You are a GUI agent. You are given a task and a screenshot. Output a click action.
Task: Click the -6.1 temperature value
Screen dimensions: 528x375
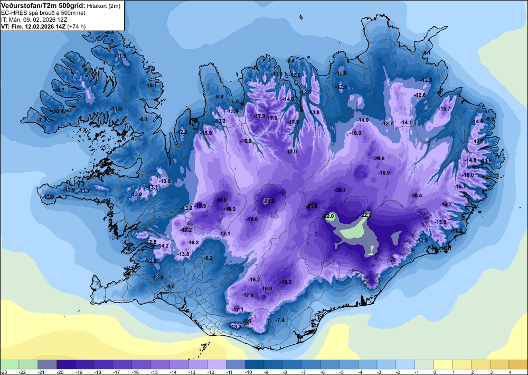pyautogui.click(x=144, y=120)
